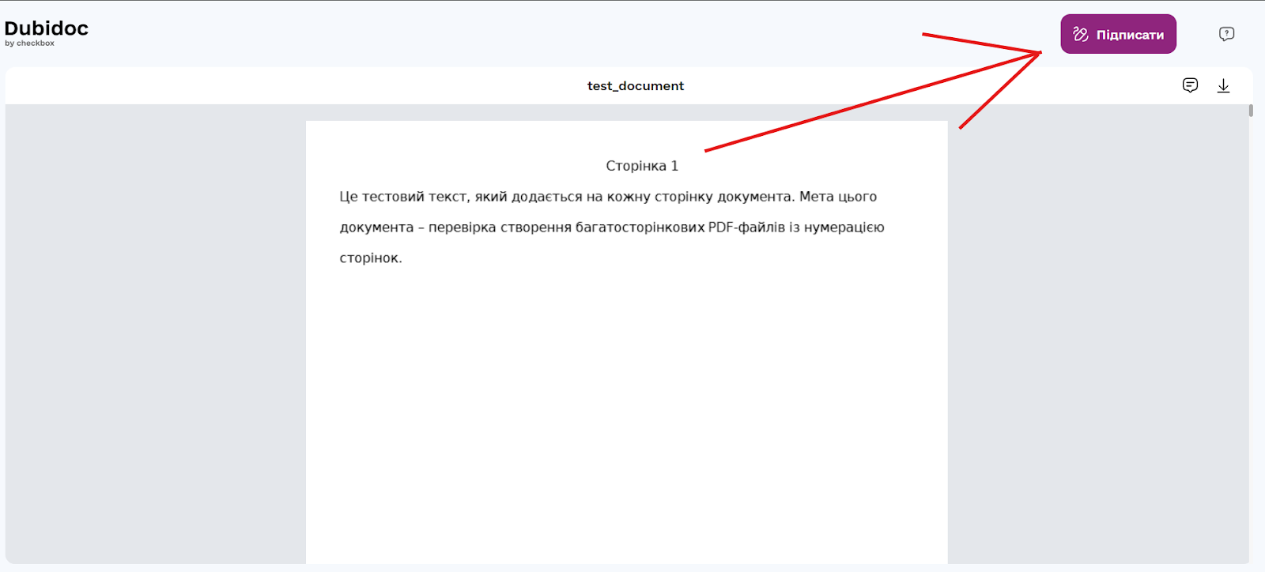
Task: Click the help question-mark bubble icon
Action: (1226, 34)
